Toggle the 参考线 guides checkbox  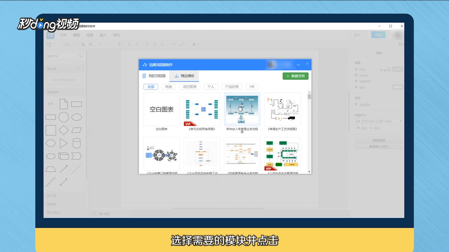[356, 75]
